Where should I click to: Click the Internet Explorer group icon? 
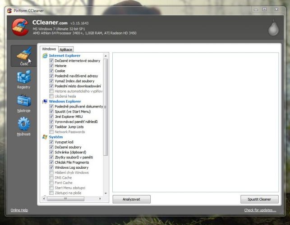click(45, 55)
